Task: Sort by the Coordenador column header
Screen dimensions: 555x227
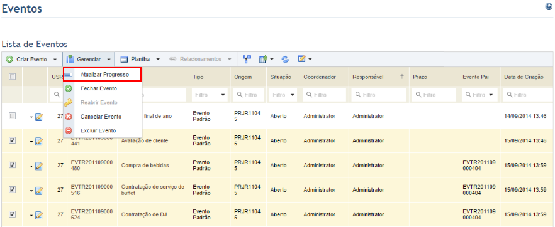Action: 320,77
